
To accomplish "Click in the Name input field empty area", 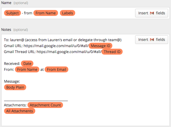I will (x=105, y=13).
